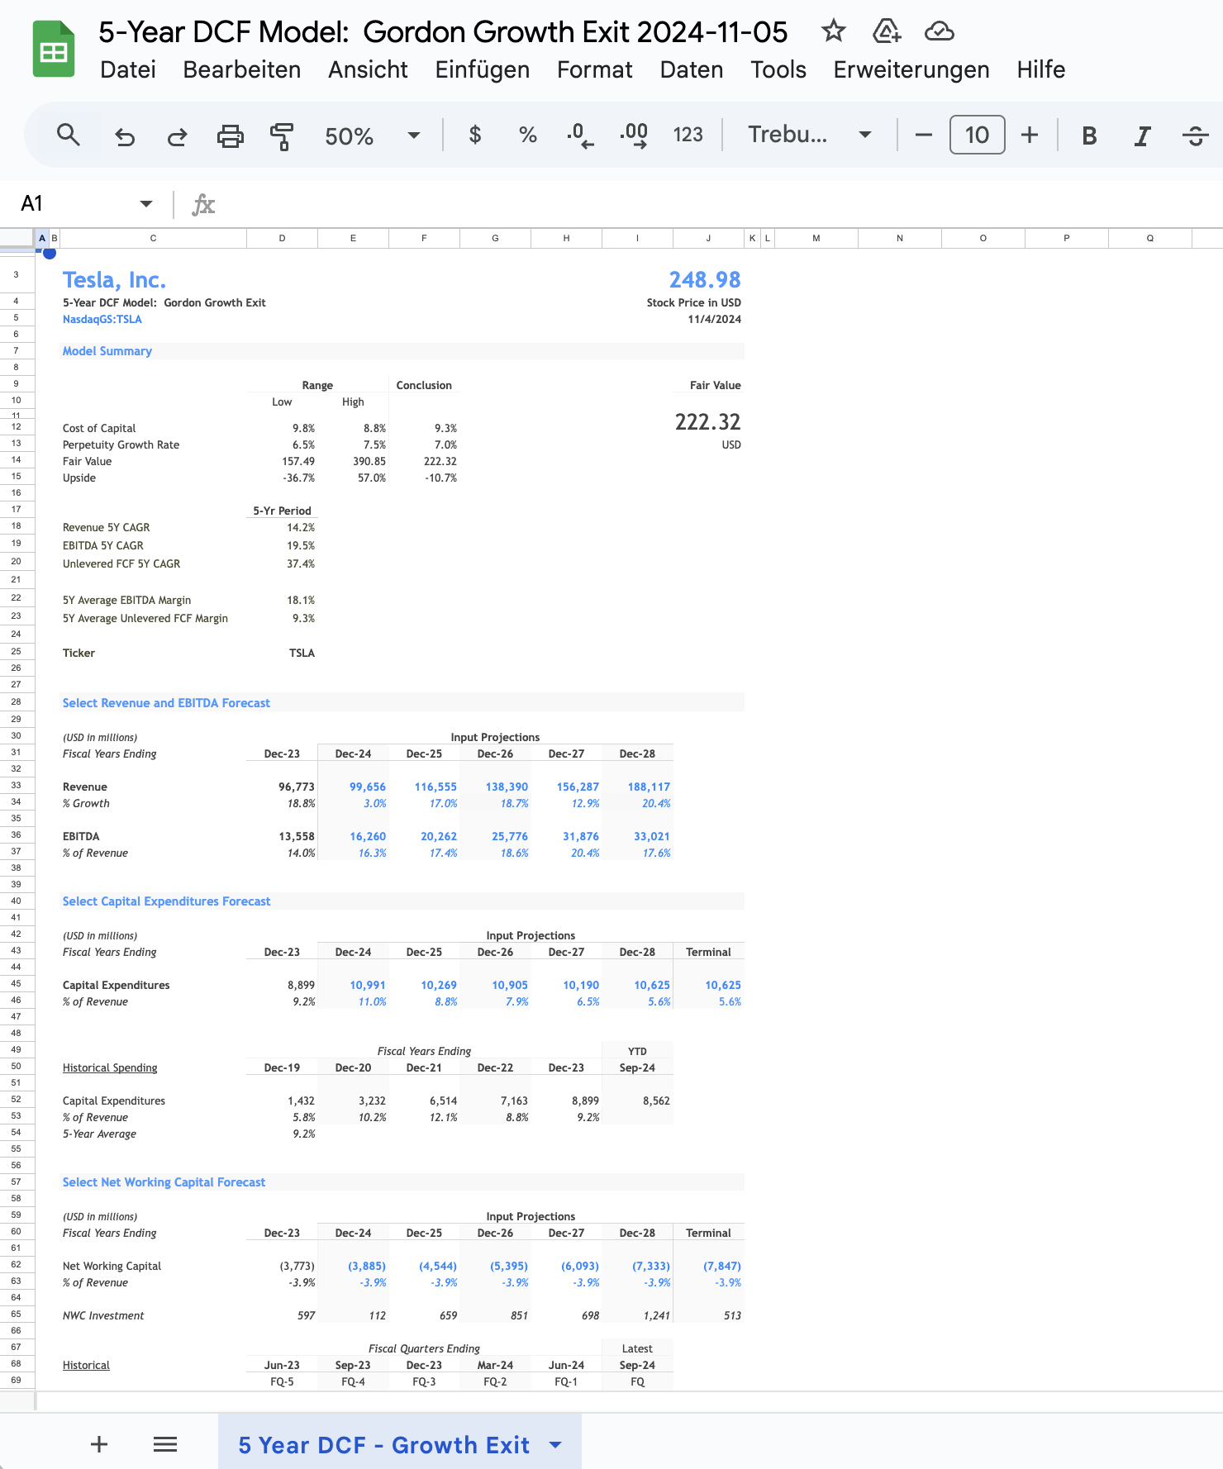Click the Select Net Working Capital Forecast heading
1223x1469 pixels.
(x=164, y=1182)
